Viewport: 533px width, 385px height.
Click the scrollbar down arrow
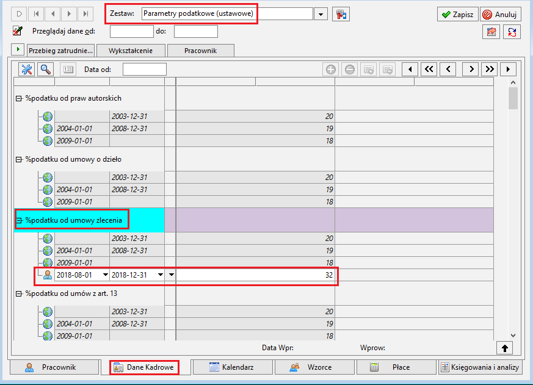pyautogui.click(x=513, y=336)
